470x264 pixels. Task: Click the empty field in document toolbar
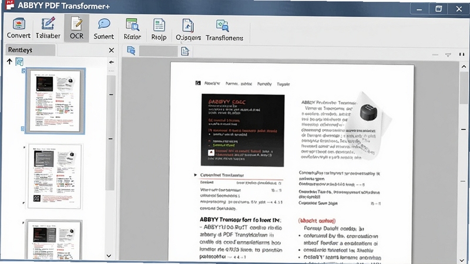coord(158,51)
